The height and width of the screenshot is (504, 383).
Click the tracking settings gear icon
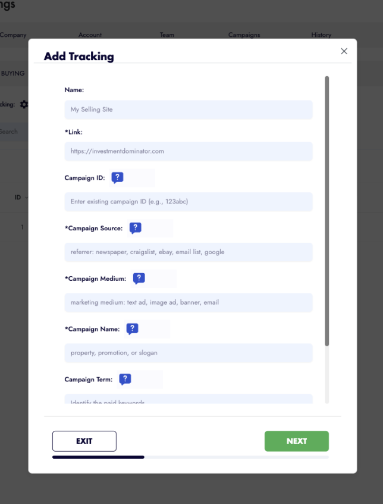point(24,104)
